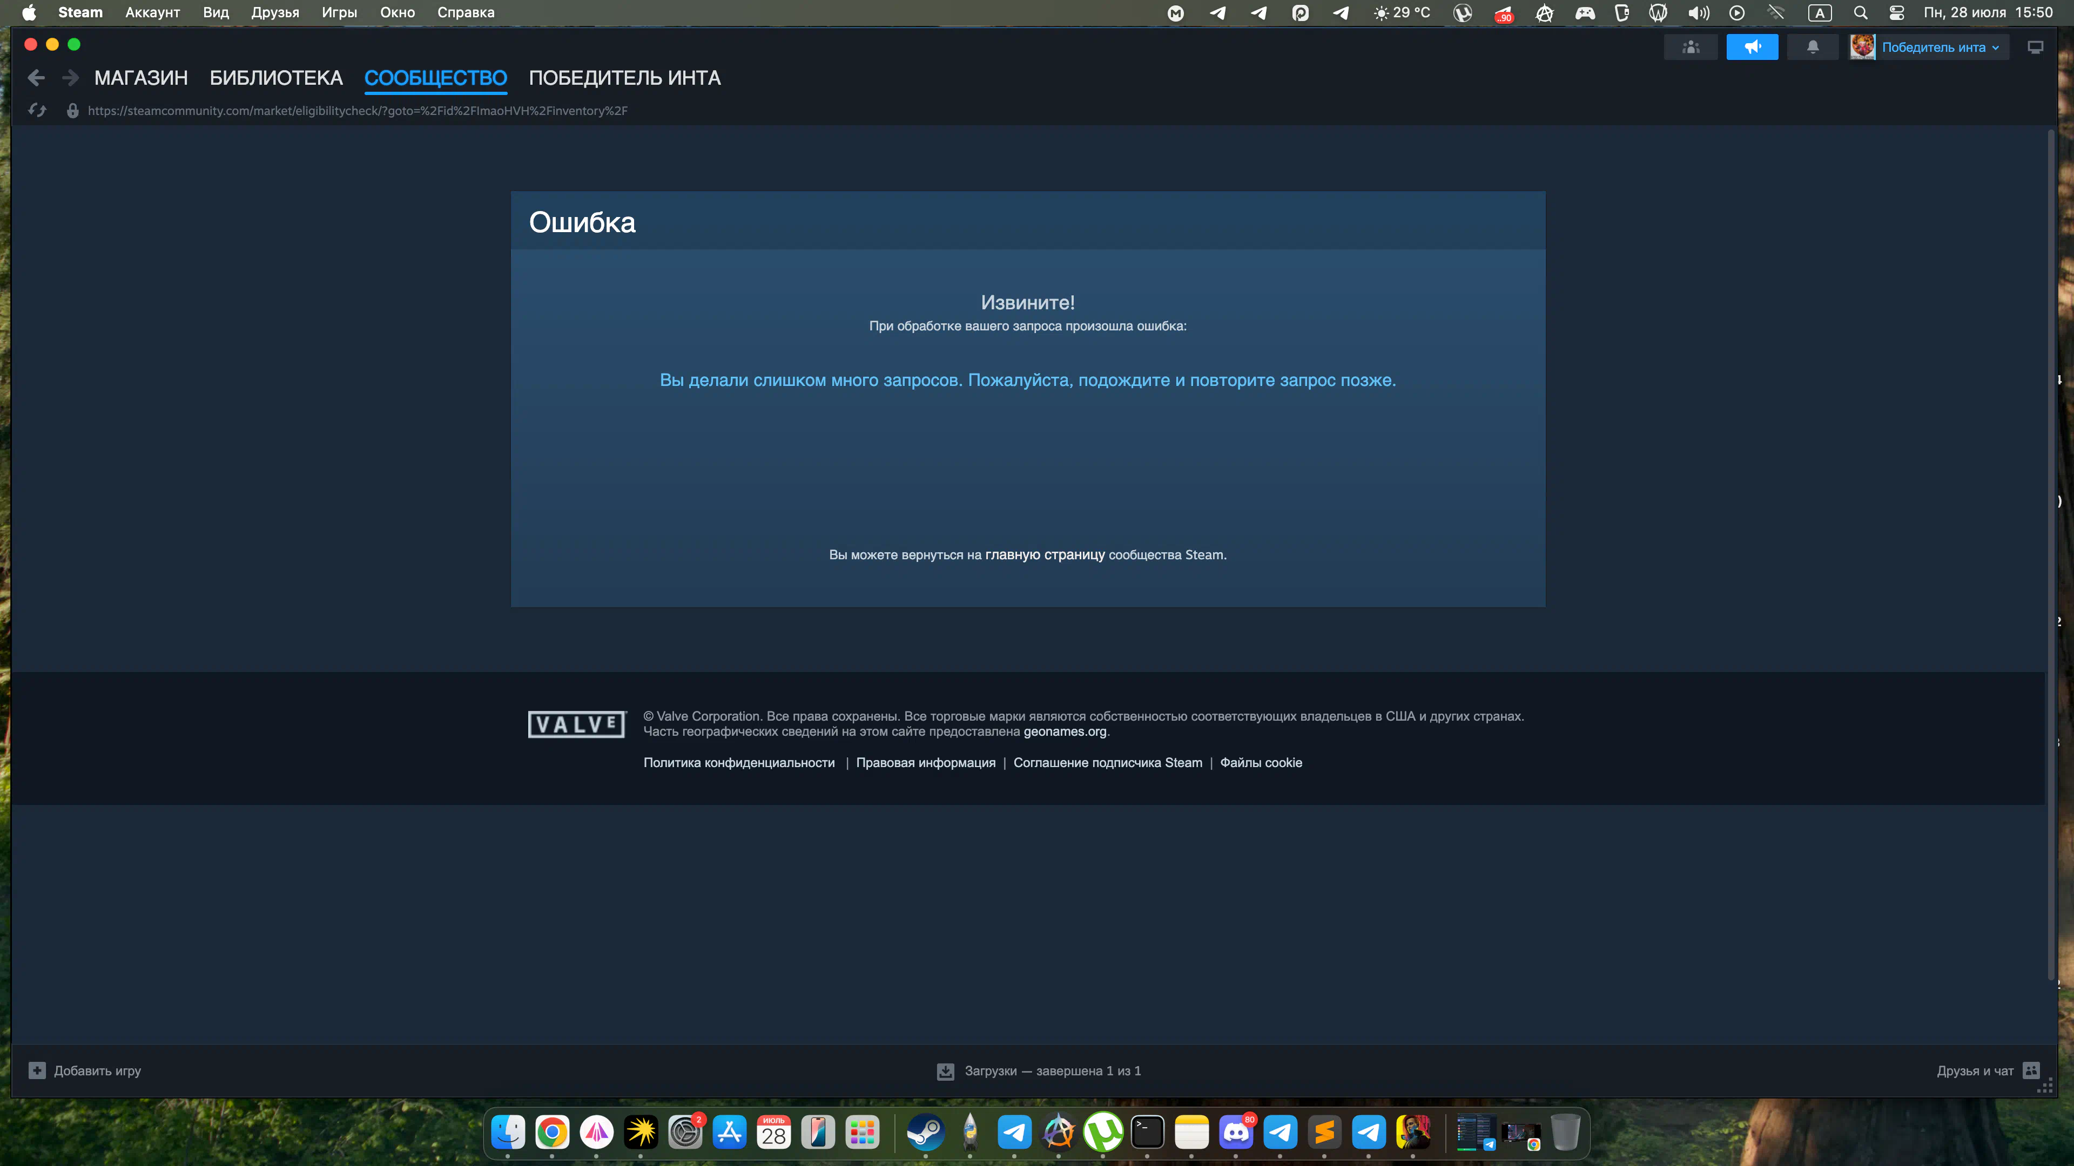The width and height of the screenshot is (2074, 1166).
Task: Switch to the МАГАЗИН tab
Action: (141, 78)
